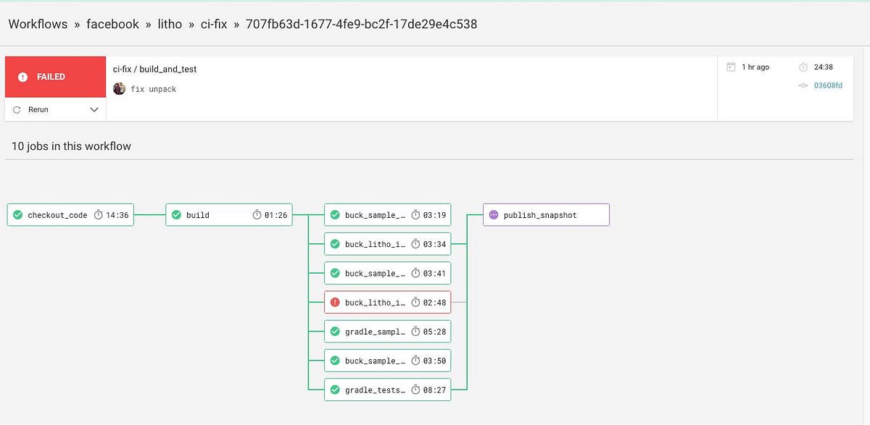
Task: Click the green check icon on checkout_code job
Action: pyautogui.click(x=17, y=214)
